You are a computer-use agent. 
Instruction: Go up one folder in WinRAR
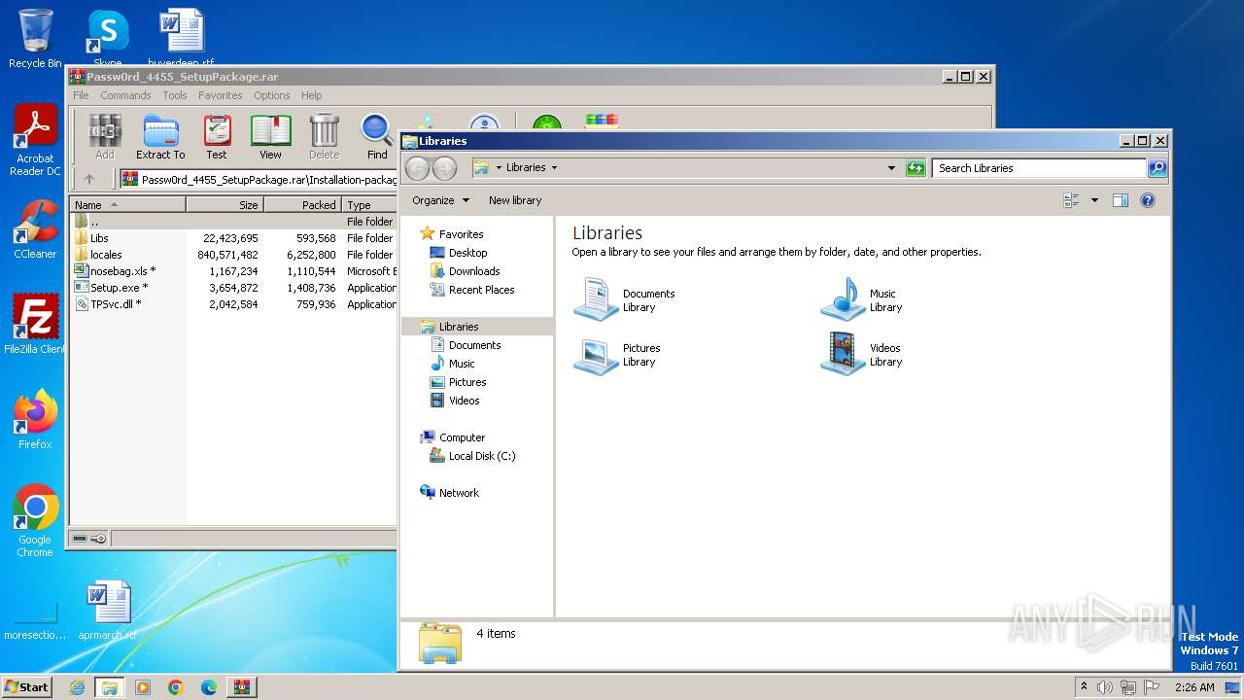[89, 179]
